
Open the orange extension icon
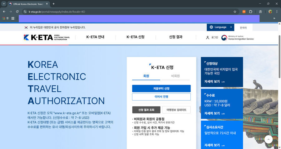pos(244,12)
